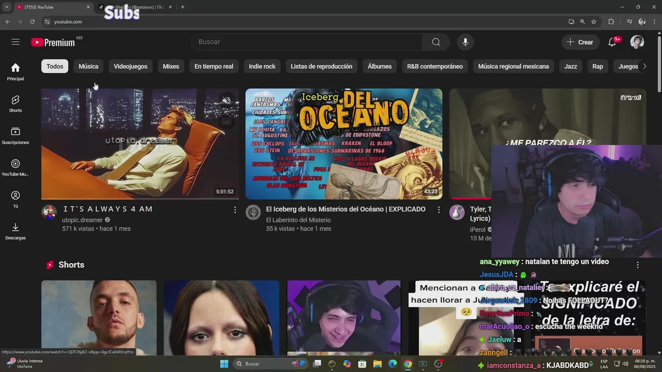The image size is (662, 372).
Task: Click the Crear button
Action: [x=580, y=42]
